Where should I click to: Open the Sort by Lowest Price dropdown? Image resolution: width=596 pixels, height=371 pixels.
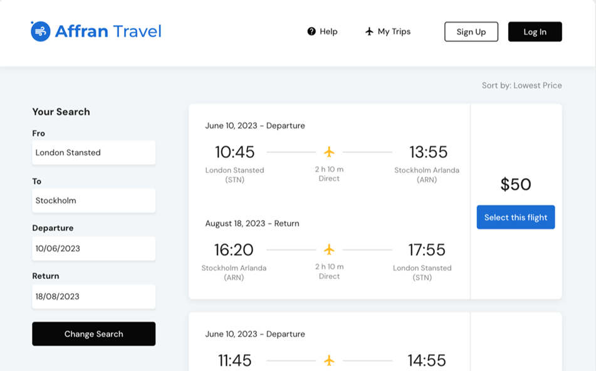click(521, 85)
